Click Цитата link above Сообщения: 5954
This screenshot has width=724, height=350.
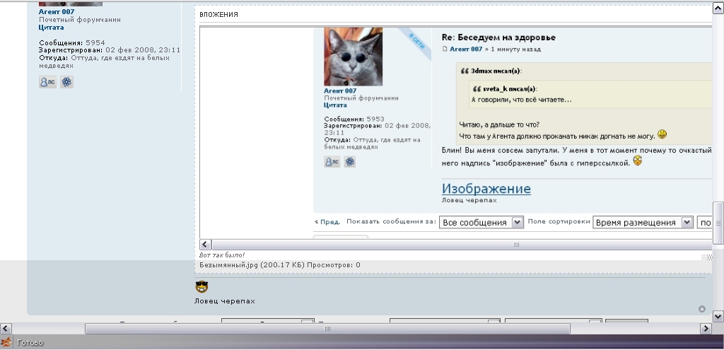pos(51,28)
